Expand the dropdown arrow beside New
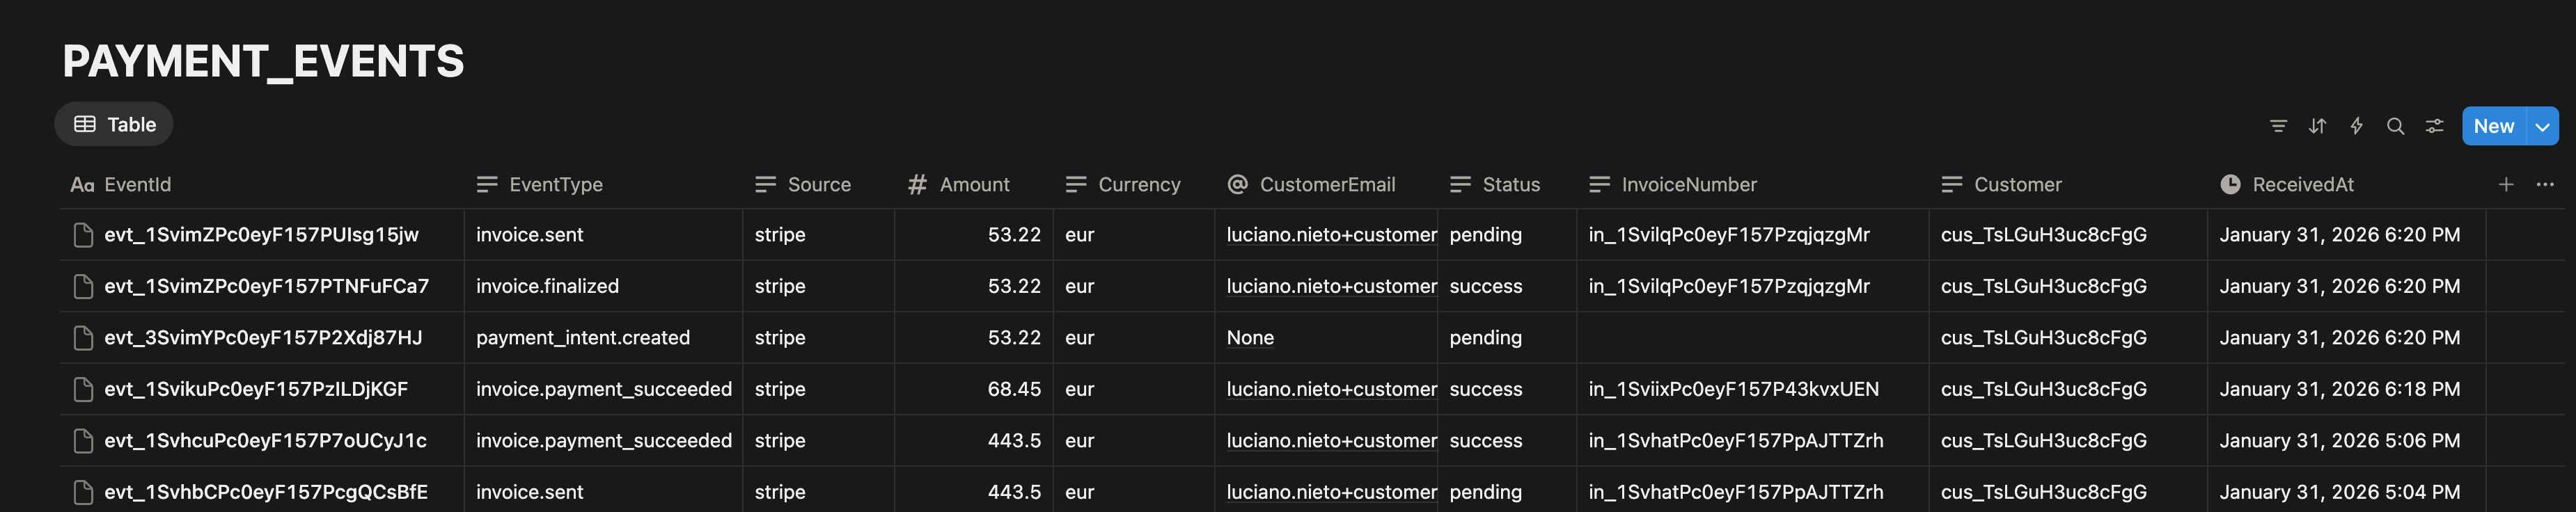This screenshot has width=2576, height=512. pyautogui.click(x=2542, y=126)
